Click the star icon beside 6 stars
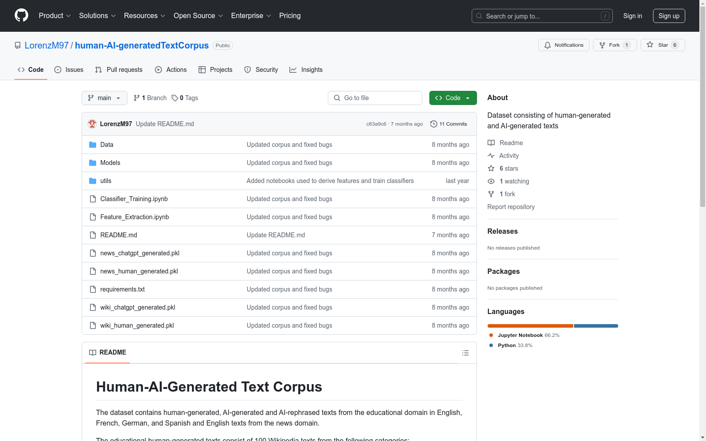706x441 pixels. pos(491,168)
